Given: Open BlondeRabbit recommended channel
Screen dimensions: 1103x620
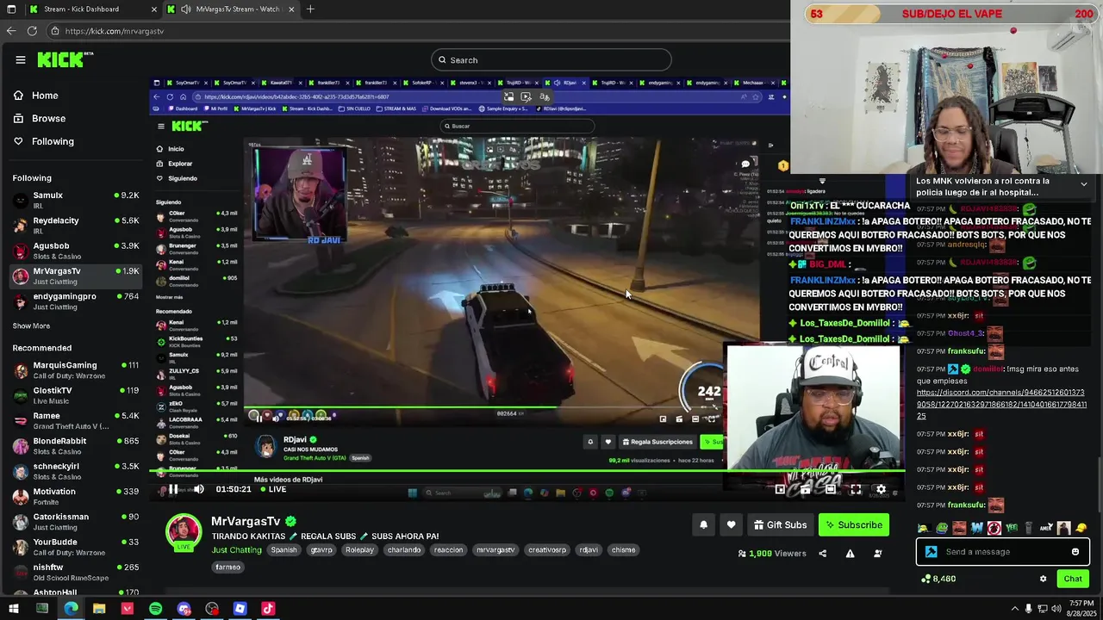Looking at the screenshot, I should tap(76, 446).
